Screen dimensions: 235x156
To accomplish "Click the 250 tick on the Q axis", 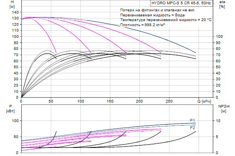I will [169, 101].
